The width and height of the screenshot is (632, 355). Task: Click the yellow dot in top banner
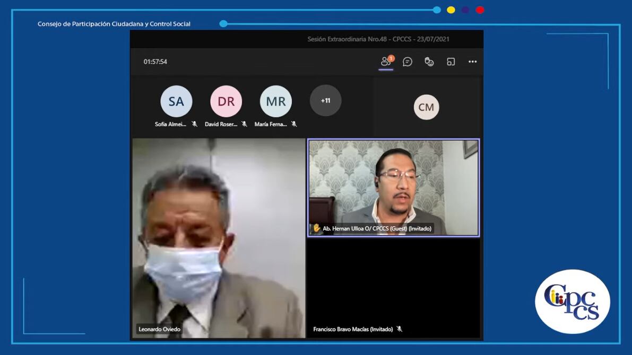pyautogui.click(x=451, y=10)
